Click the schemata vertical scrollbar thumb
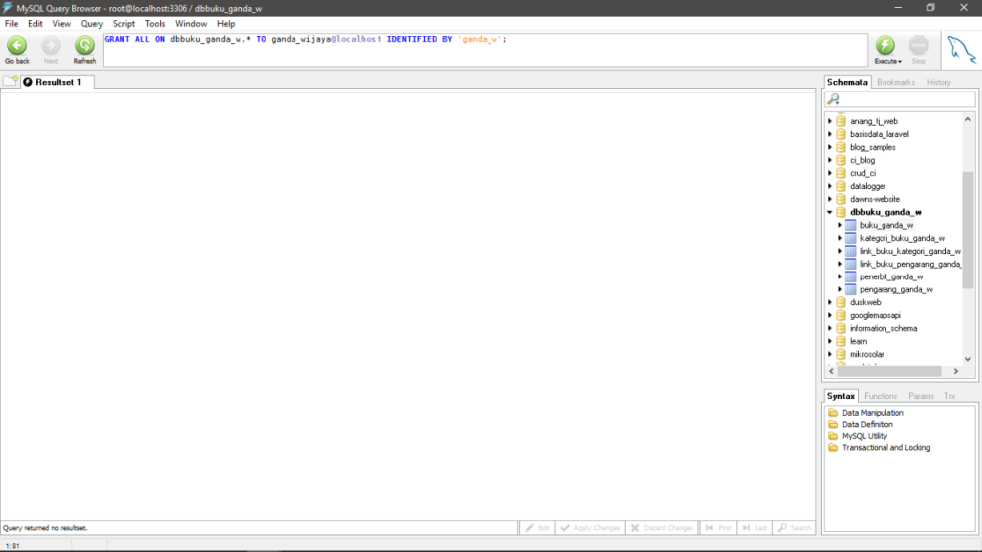The image size is (982, 552). (968, 229)
